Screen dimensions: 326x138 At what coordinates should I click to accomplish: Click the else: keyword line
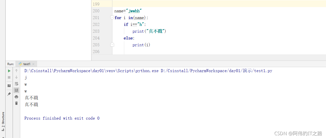(x=129, y=38)
